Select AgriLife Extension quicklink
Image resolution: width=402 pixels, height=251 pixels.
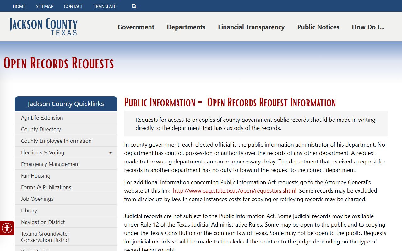click(66, 118)
